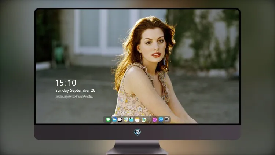The width and height of the screenshot is (275, 155).
Task: Open the dock icon between Clock and clapperboard
Action: (x=125, y=119)
